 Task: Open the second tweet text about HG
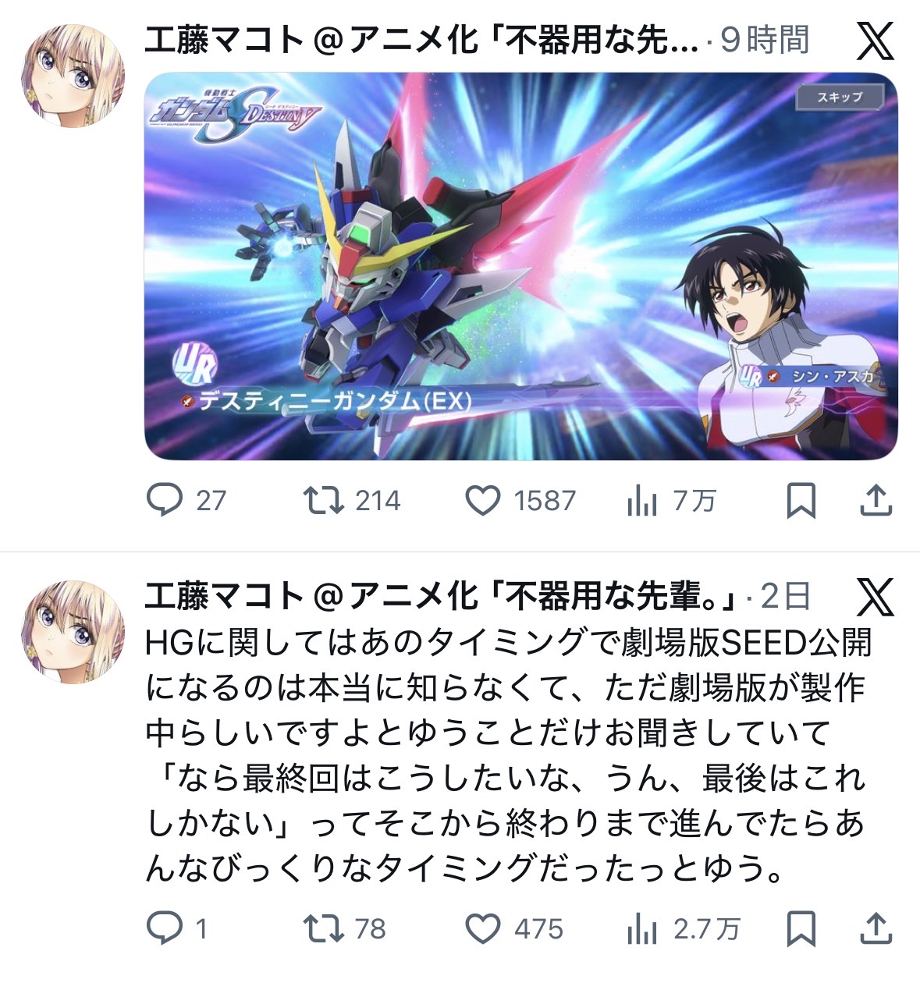coord(507,755)
